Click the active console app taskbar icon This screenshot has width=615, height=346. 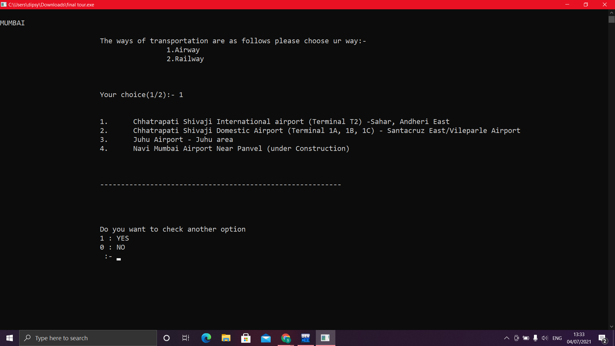[x=325, y=338]
